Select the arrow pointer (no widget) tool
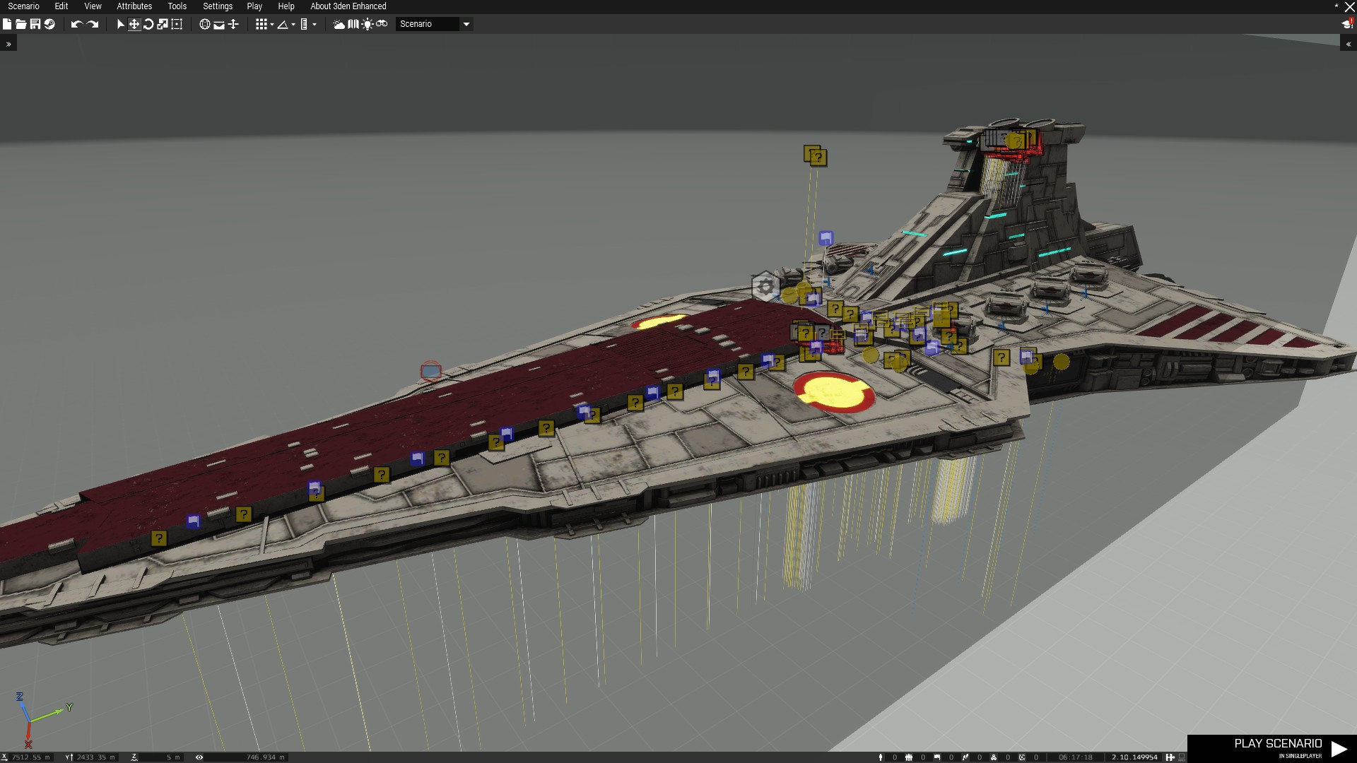This screenshot has width=1357, height=763. pyautogui.click(x=120, y=24)
